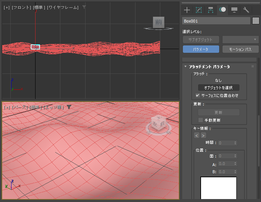Open the sub-object level dropdown
Image resolution: width=261 pixels, height=202 pixels.
[x=241, y=40]
